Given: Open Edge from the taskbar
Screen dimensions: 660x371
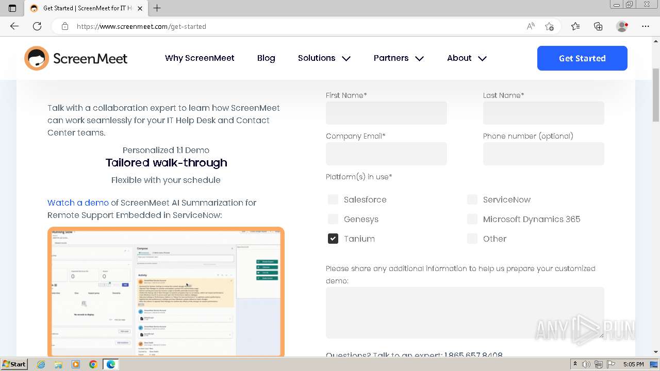Looking at the screenshot, I should pos(111,364).
